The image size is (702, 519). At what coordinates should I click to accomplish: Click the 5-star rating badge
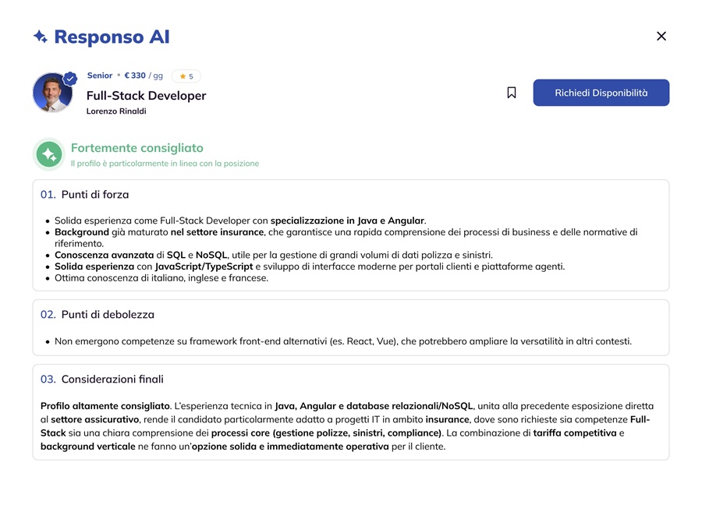186,76
